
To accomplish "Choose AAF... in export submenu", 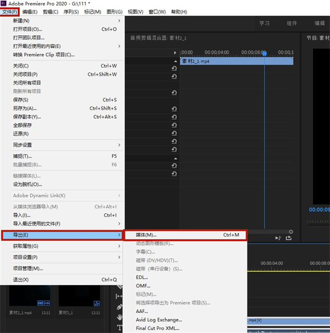I will tap(185, 312).
